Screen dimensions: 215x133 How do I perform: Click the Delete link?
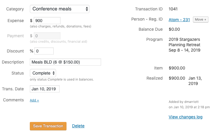point(78,126)
